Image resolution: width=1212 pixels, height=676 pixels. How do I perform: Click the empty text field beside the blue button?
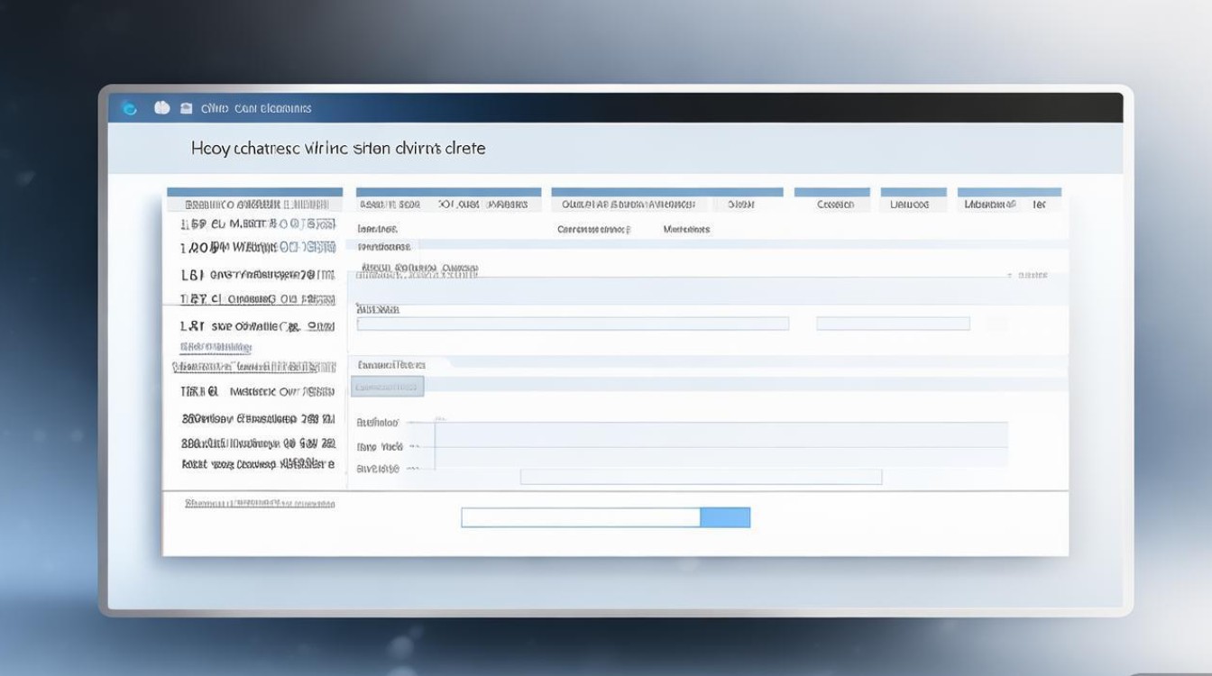click(580, 517)
